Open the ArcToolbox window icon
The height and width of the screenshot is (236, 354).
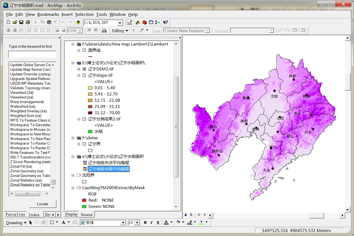(144, 22)
